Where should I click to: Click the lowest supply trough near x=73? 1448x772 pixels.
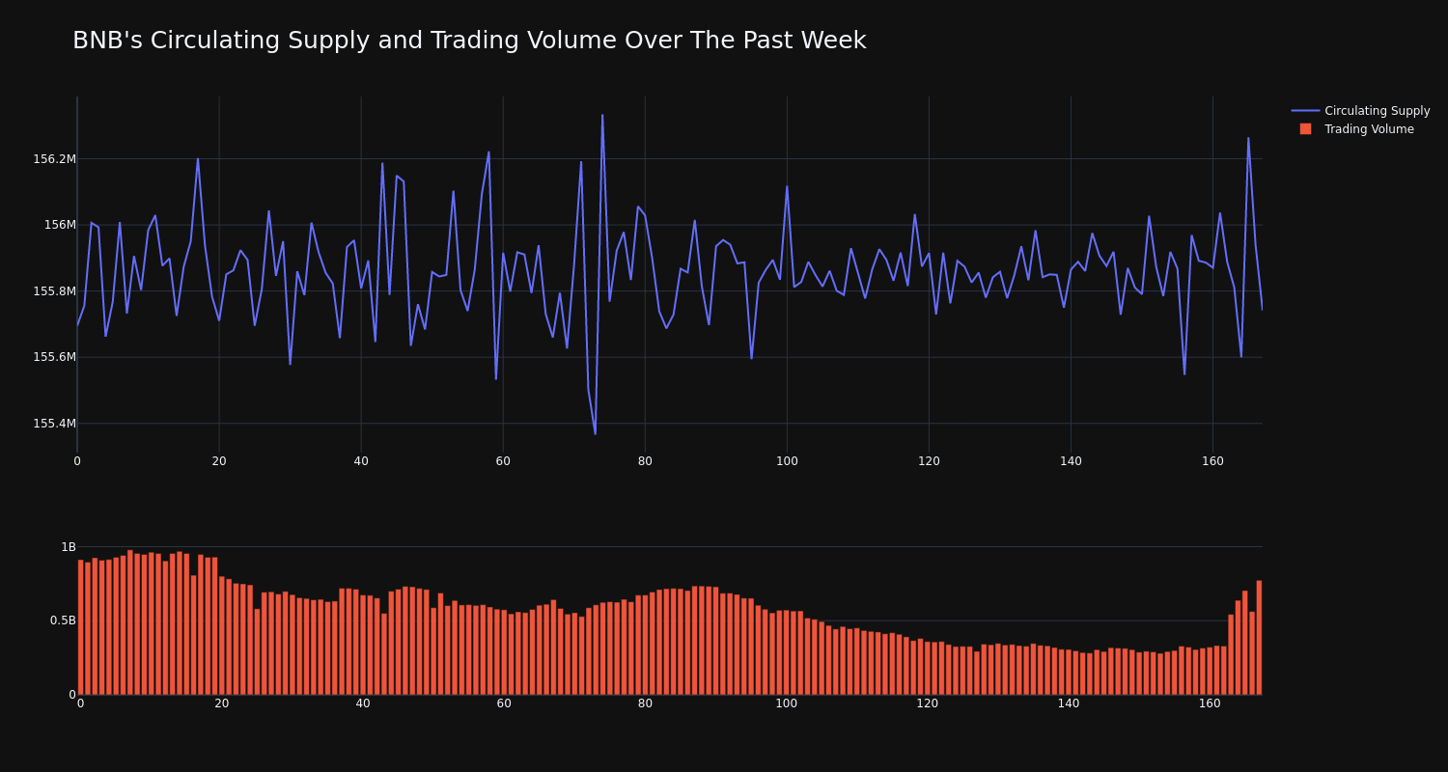click(596, 433)
